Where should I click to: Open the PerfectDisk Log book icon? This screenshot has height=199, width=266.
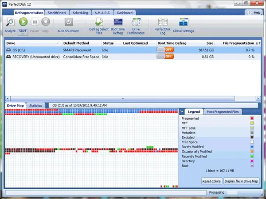click(163, 22)
